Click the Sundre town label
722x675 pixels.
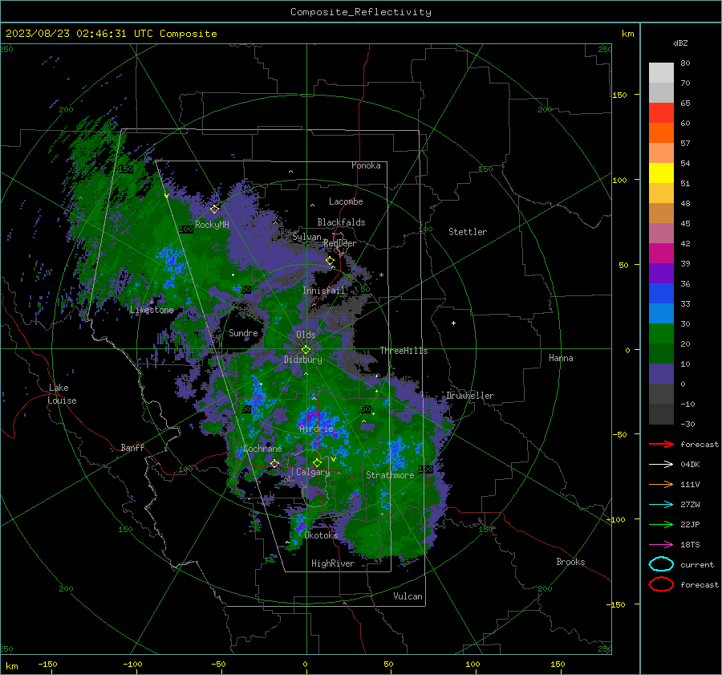[x=243, y=333]
